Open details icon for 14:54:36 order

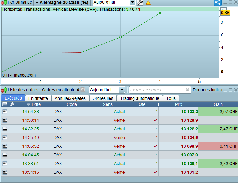tap(5, 112)
